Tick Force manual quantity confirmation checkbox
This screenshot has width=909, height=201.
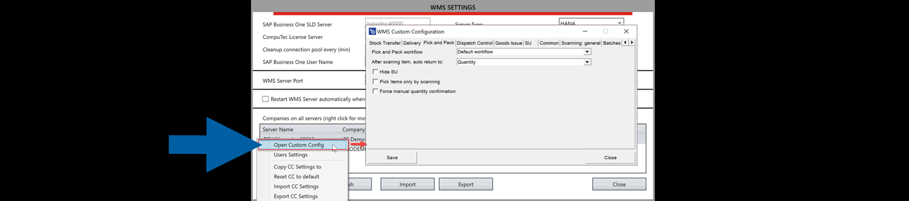(375, 91)
